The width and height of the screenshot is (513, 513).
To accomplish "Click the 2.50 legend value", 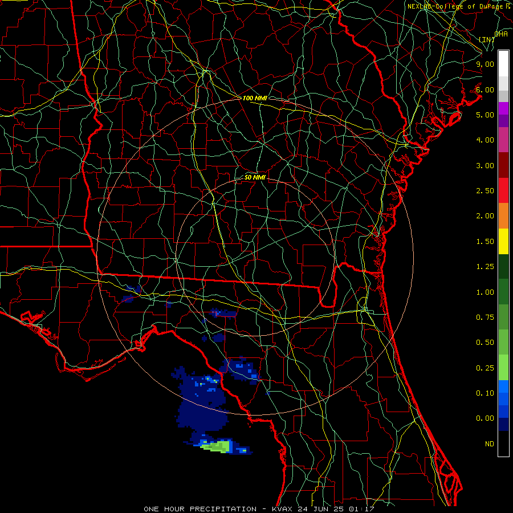I will 485,191.
